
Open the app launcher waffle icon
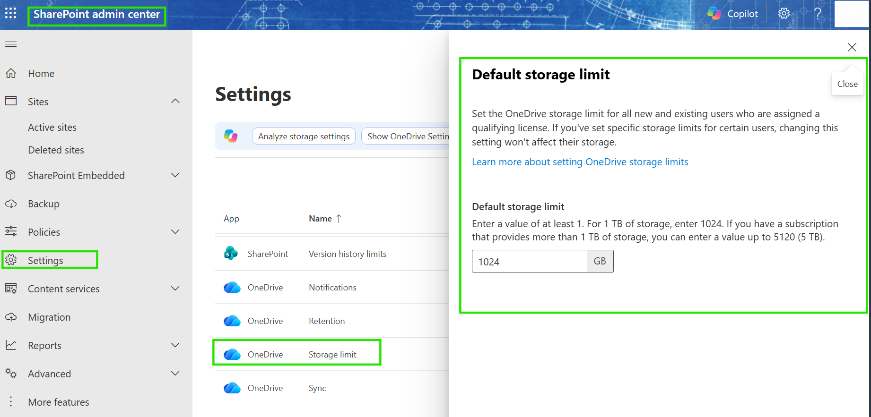(10, 13)
